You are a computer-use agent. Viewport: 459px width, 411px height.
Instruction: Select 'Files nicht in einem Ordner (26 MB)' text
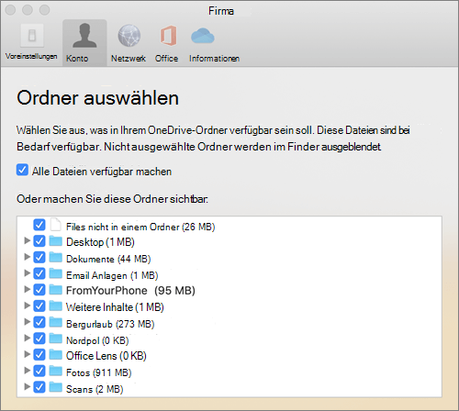point(140,227)
